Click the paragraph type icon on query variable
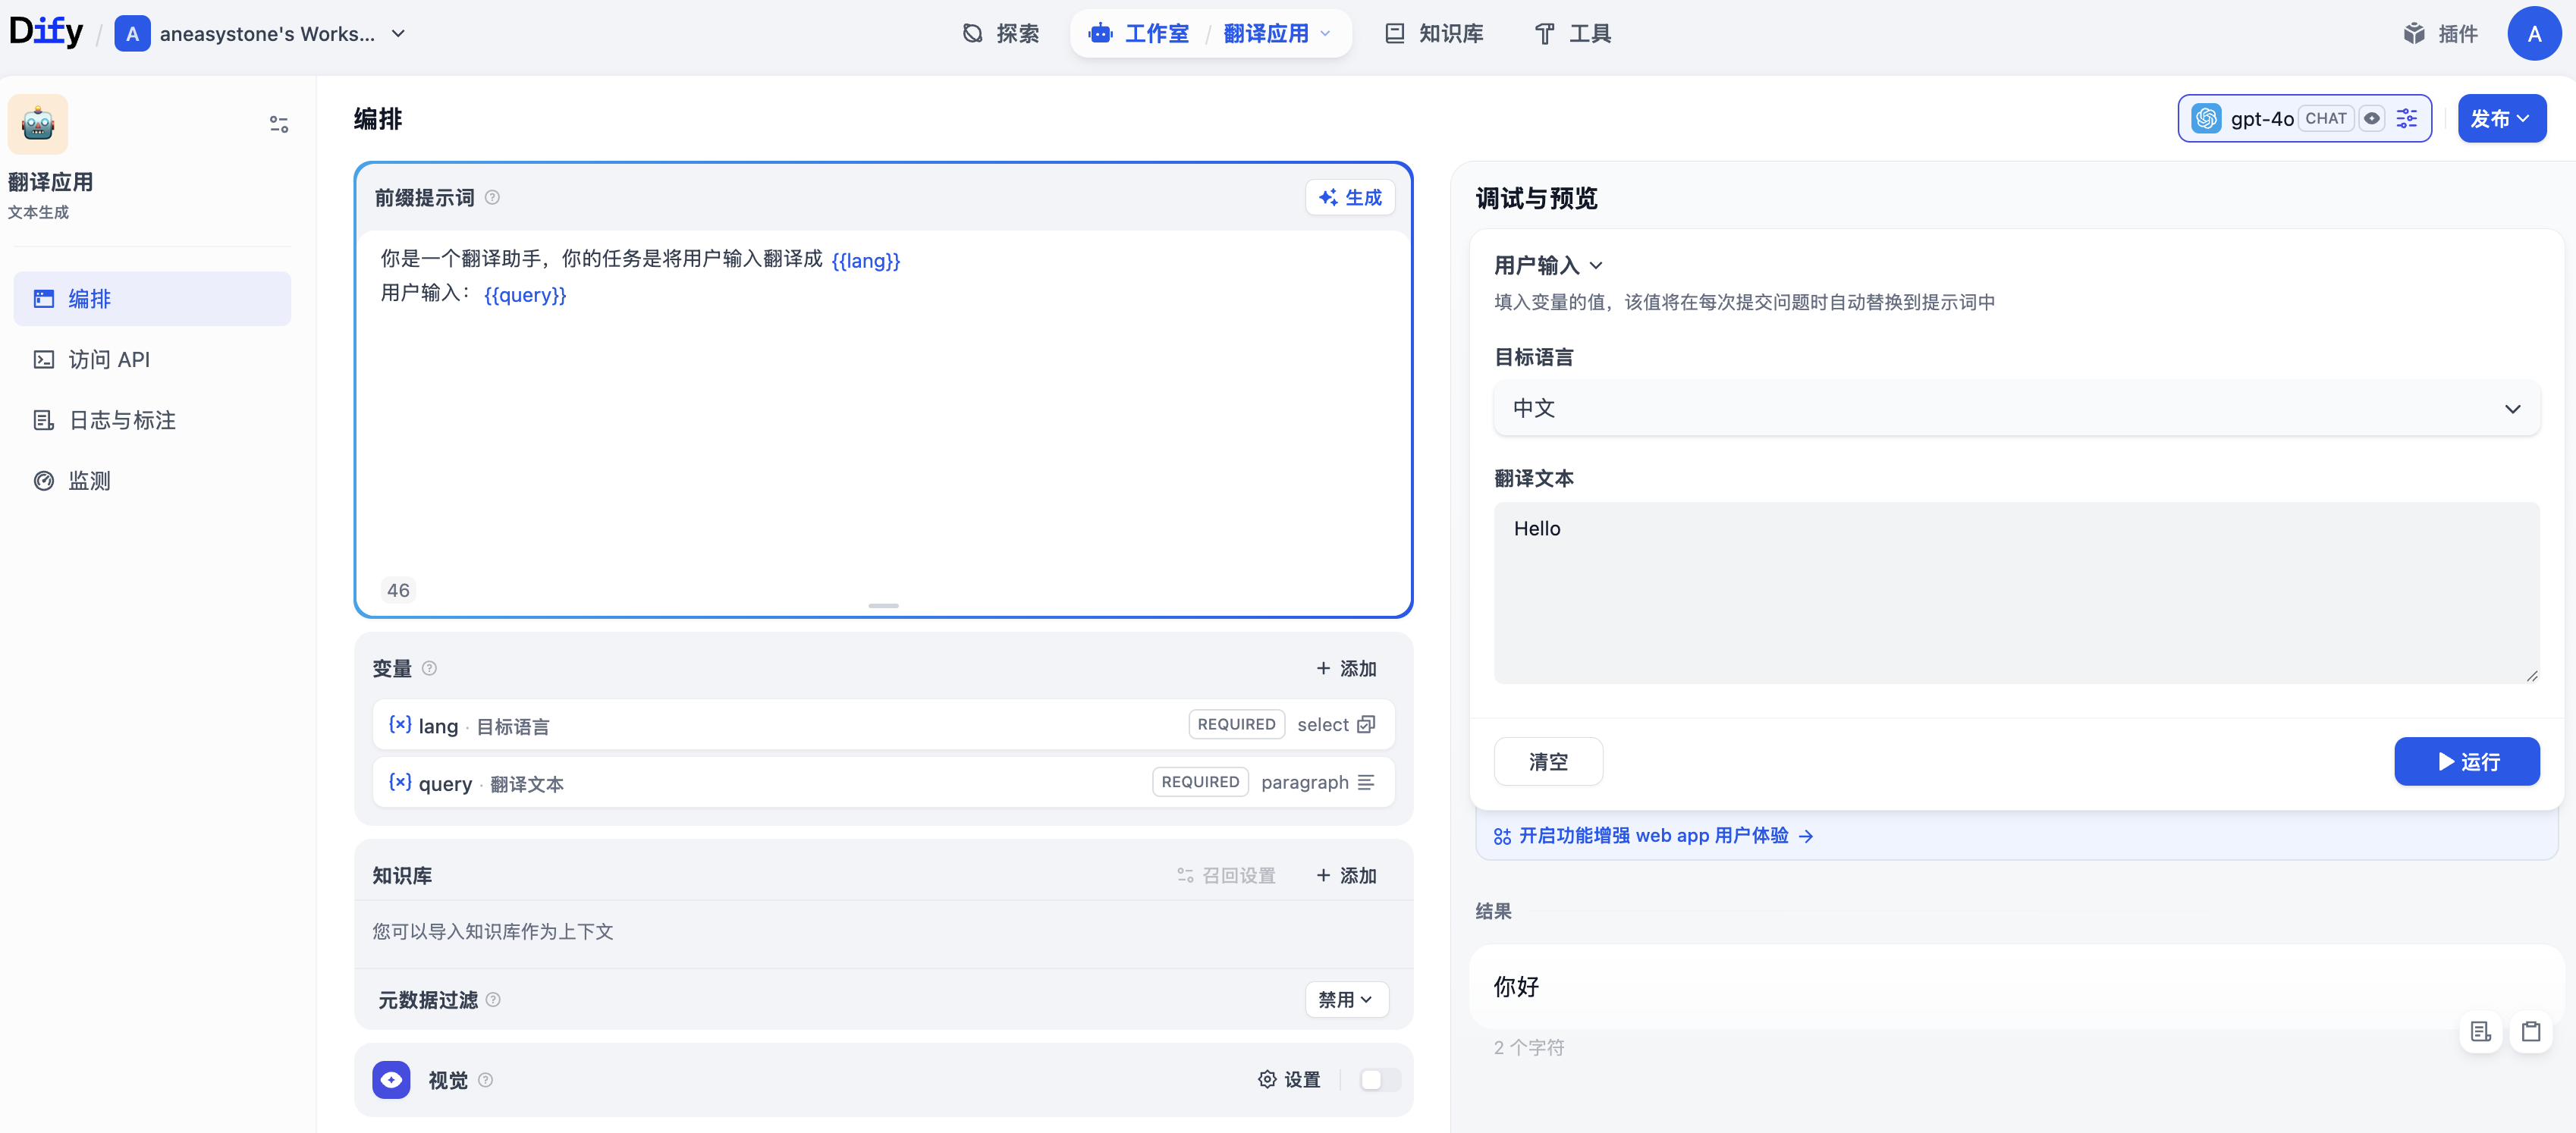 (1367, 782)
